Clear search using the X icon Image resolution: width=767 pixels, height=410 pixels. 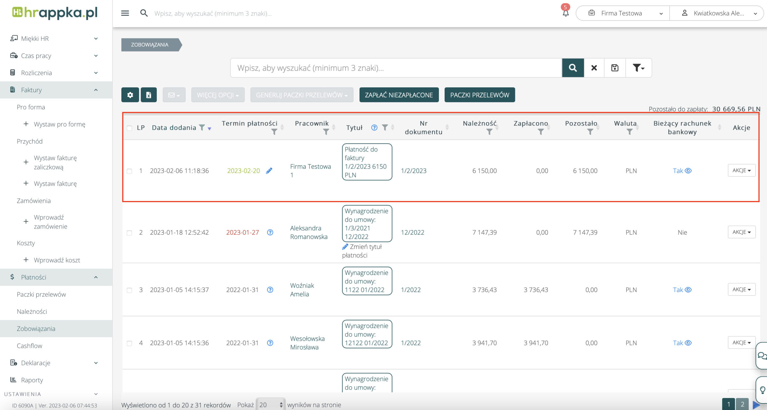pyautogui.click(x=594, y=68)
